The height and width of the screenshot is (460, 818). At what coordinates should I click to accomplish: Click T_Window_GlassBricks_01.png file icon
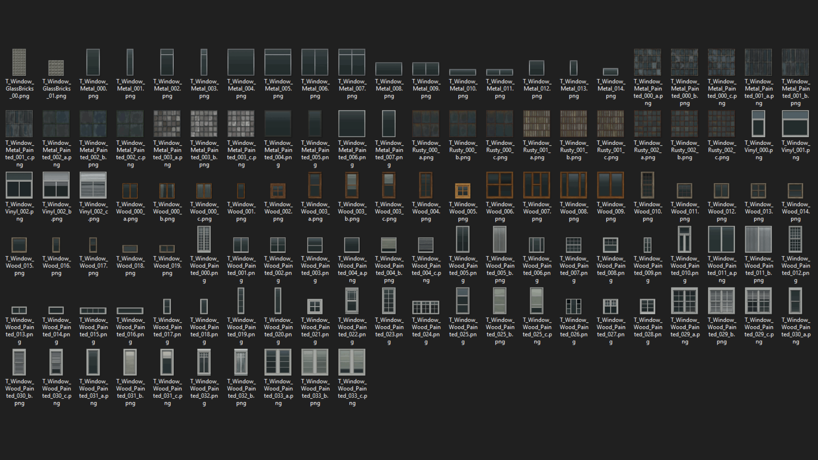click(x=56, y=68)
